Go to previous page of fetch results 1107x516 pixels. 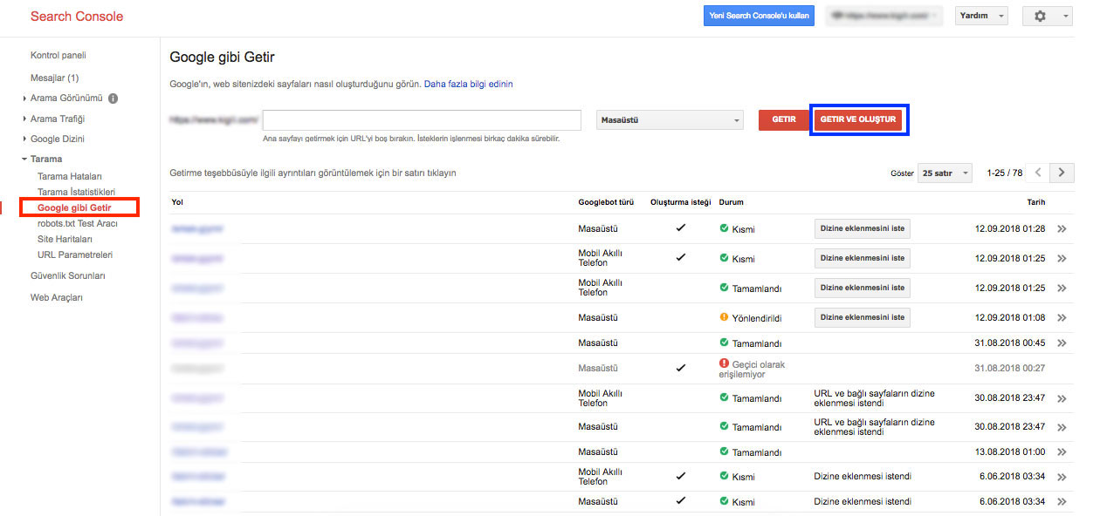pyautogui.click(x=1037, y=173)
